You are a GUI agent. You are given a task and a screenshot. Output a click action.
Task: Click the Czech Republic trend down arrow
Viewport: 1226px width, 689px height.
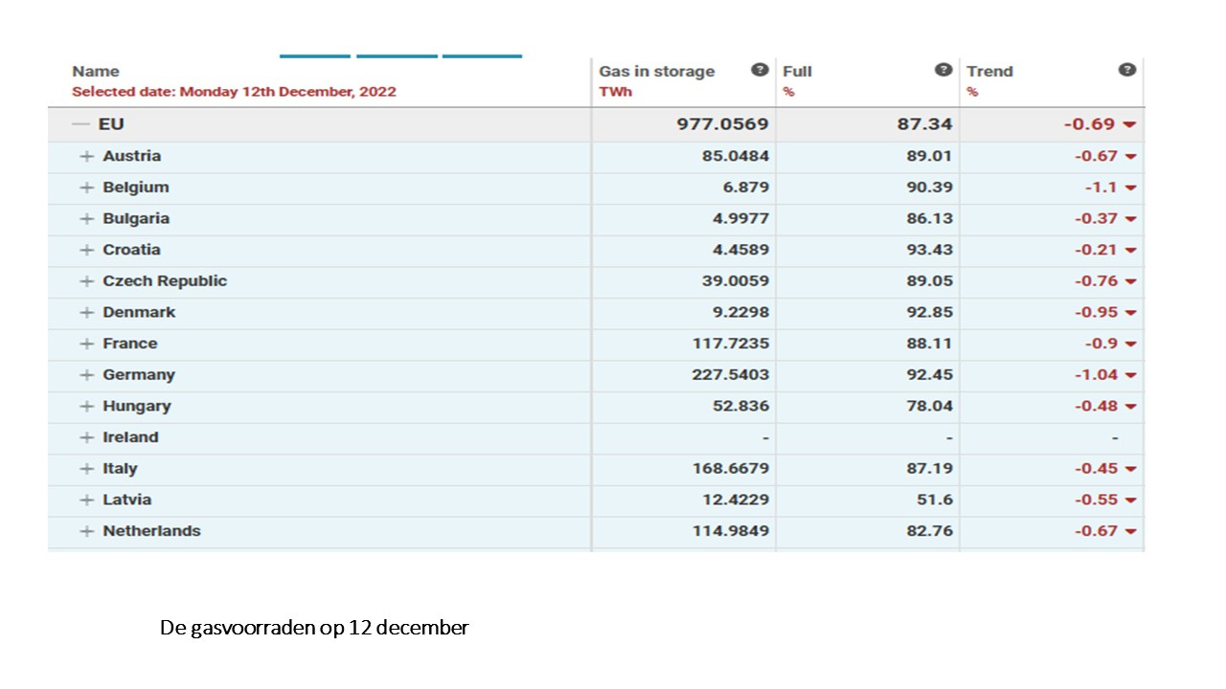point(1130,282)
